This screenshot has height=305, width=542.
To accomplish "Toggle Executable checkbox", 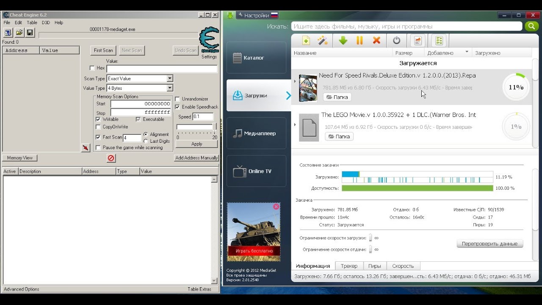I will point(138,119).
